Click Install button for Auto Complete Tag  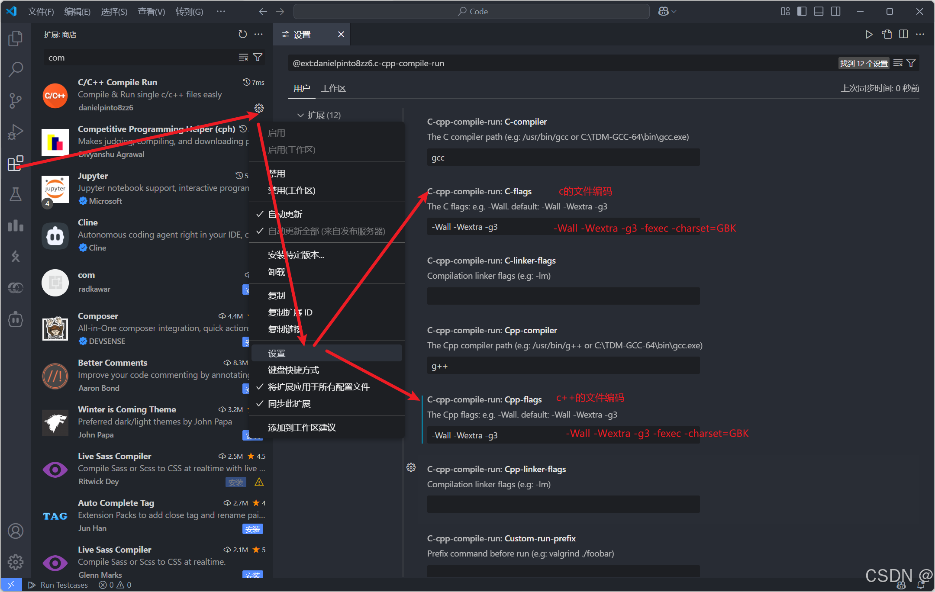point(252,529)
